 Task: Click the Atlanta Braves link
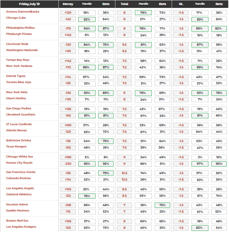17,130
